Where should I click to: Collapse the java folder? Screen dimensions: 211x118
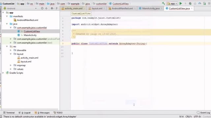point(7,24)
